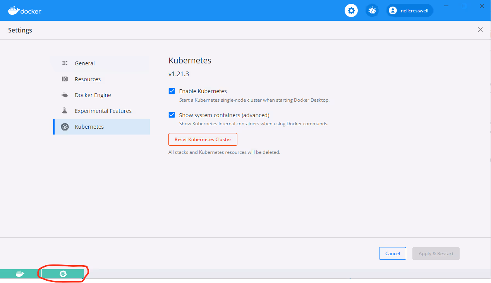Click the Kubernetes status icon in footer
The width and height of the screenshot is (491, 283).
tap(63, 274)
